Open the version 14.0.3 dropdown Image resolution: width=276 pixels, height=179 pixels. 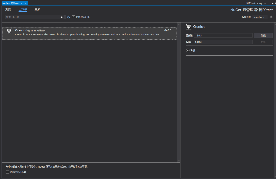223,42
